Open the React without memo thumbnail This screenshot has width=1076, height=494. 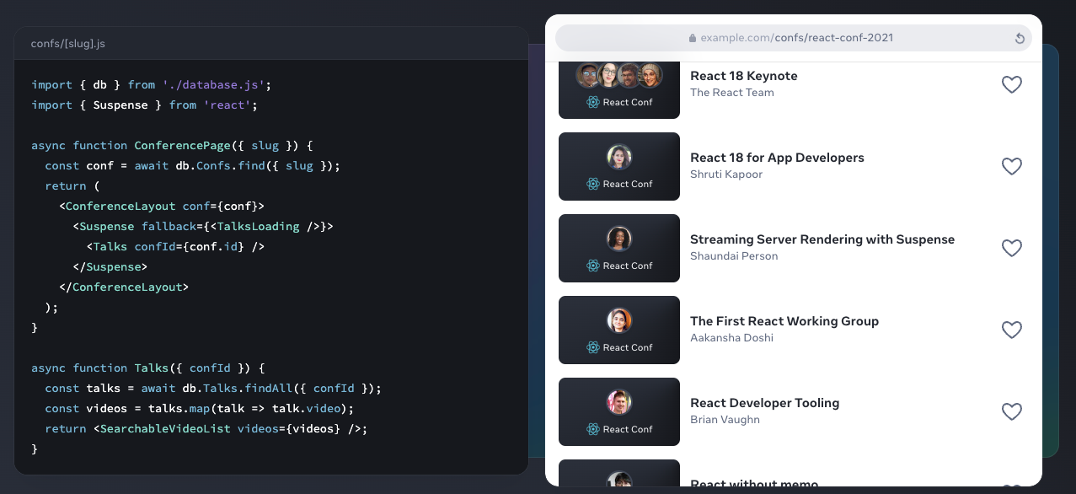(x=619, y=473)
